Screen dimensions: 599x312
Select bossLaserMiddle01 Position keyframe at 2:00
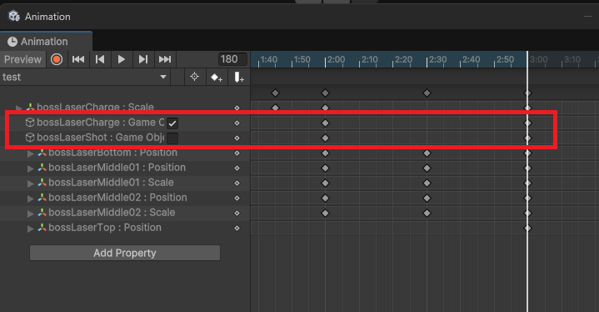(x=325, y=169)
